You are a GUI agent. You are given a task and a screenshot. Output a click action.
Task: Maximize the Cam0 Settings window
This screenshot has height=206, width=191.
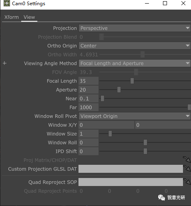165,3
